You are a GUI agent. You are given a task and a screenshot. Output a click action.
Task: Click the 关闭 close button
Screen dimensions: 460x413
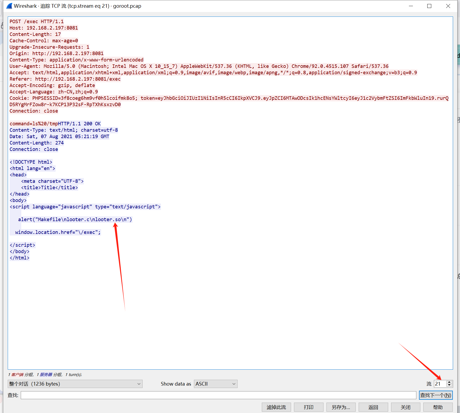406,407
